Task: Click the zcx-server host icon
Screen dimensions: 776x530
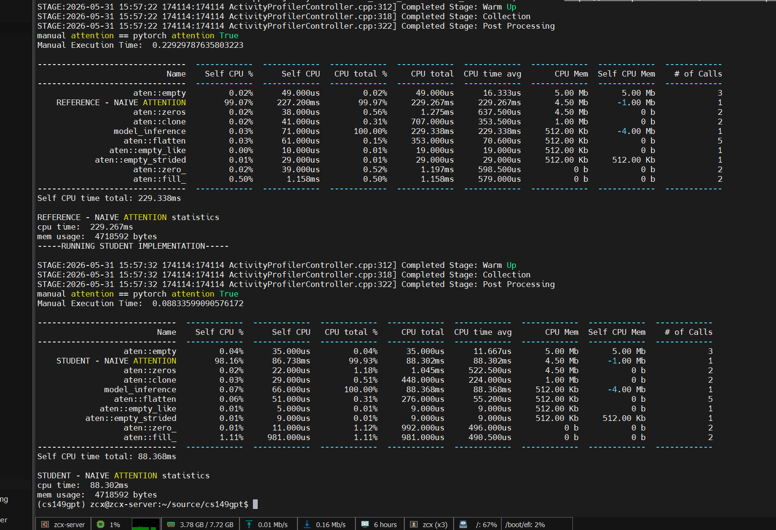Action: coord(45,524)
